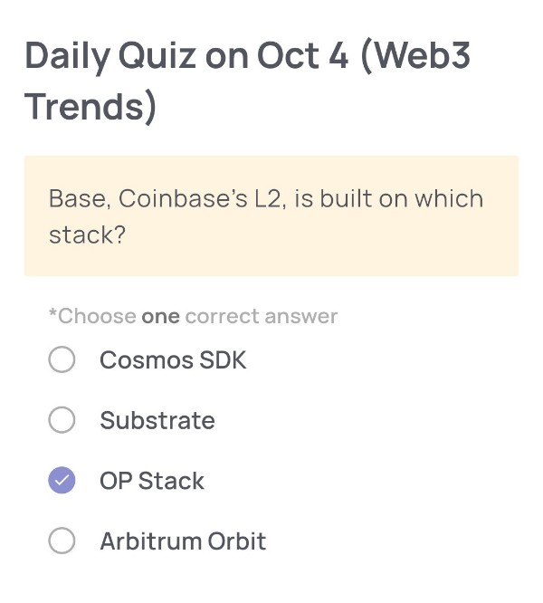
Task: Click the word stack? in the question
Action: pos(87,234)
